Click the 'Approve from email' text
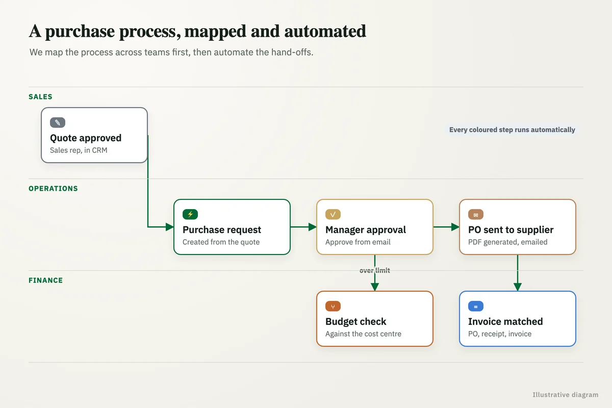The image size is (612, 408). pos(358,242)
